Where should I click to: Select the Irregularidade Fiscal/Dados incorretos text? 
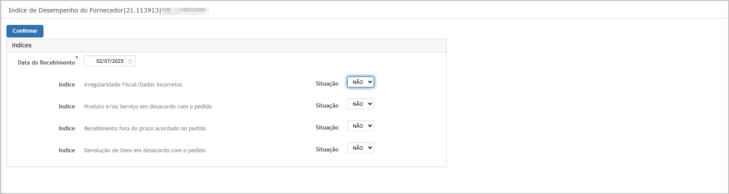pos(133,85)
